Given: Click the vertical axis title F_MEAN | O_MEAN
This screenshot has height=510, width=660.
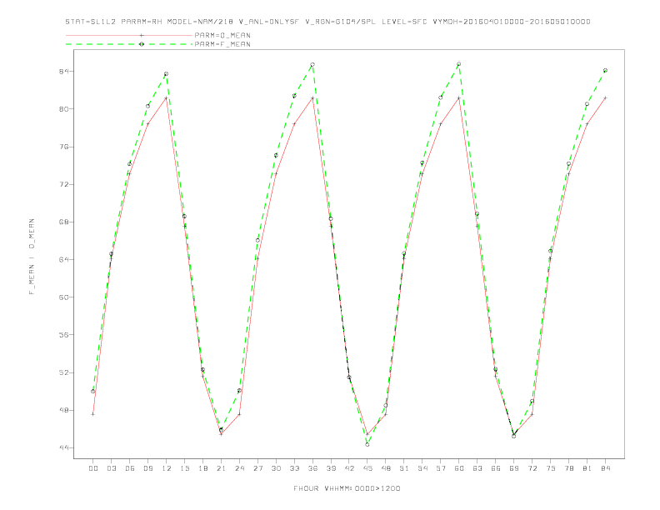Looking at the screenshot, I should [32, 257].
